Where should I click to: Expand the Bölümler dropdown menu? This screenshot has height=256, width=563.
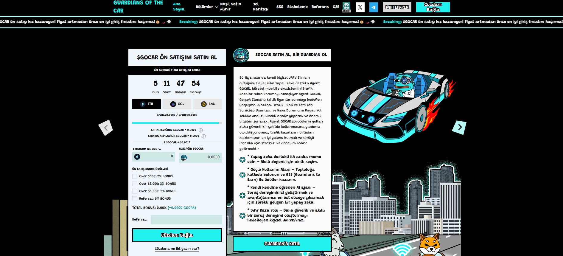(x=207, y=7)
